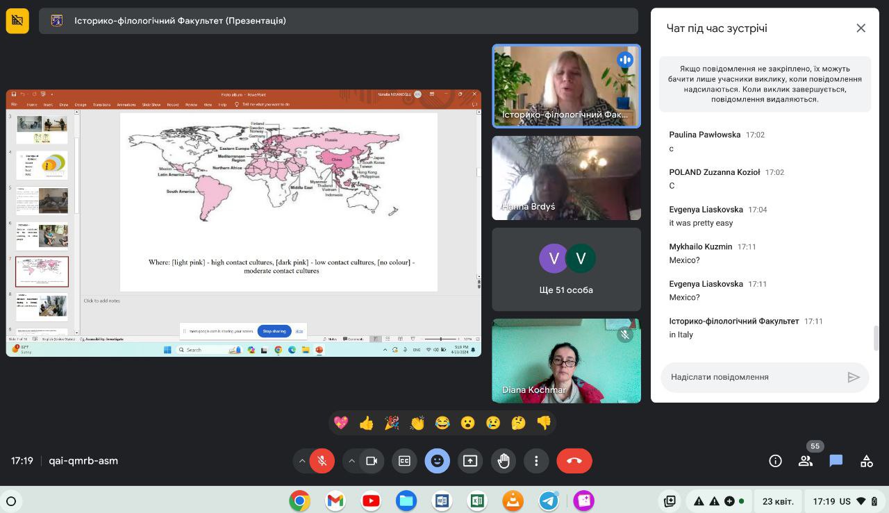Open Slide Show tab in shared PowerPoint
Screen dimensions: 889x513
pos(151,105)
